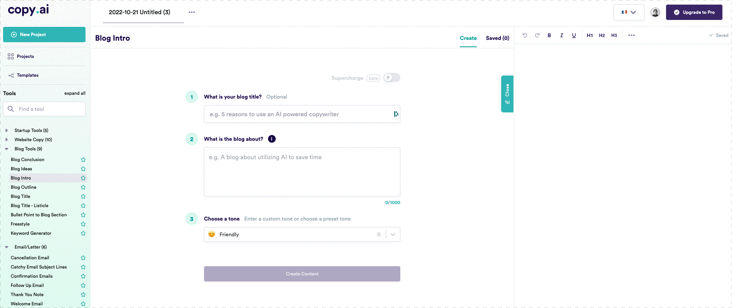This screenshot has height=308, width=732.
Task: Switch to the Saved (0) tab
Action: point(497,38)
